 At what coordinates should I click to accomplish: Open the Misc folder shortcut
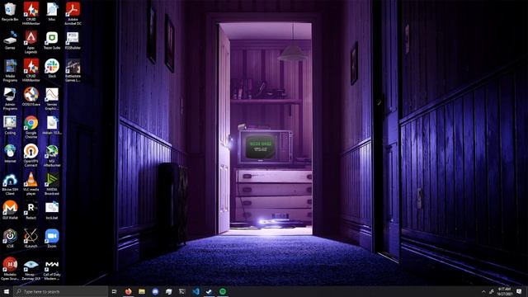coord(52,12)
